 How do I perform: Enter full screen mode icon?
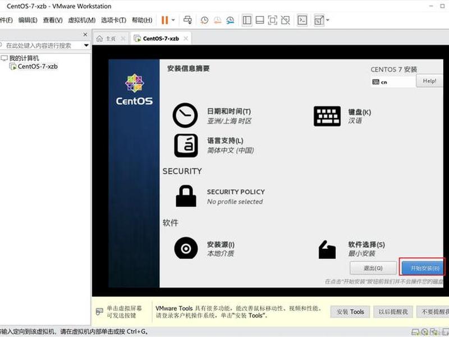coord(272,20)
